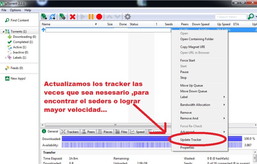This screenshot has width=257, height=164.
Task: Choose Stop in the context menu
Action: (x=183, y=78)
